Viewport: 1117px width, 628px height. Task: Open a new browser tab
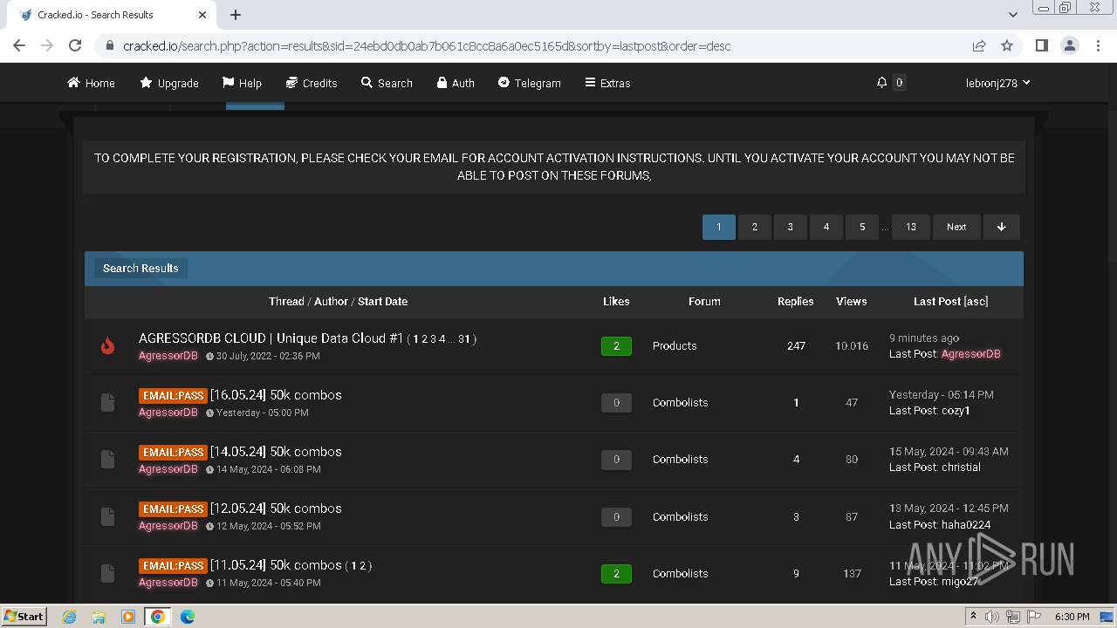click(236, 15)
